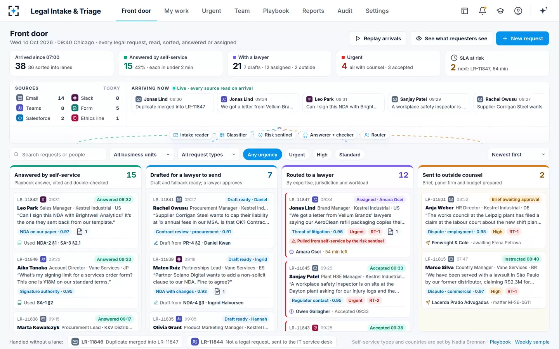The width and height of the screenshot is (559, 349).
Task: Filter requests by Standard urgency chip
Action: click(x=350, y=155)
